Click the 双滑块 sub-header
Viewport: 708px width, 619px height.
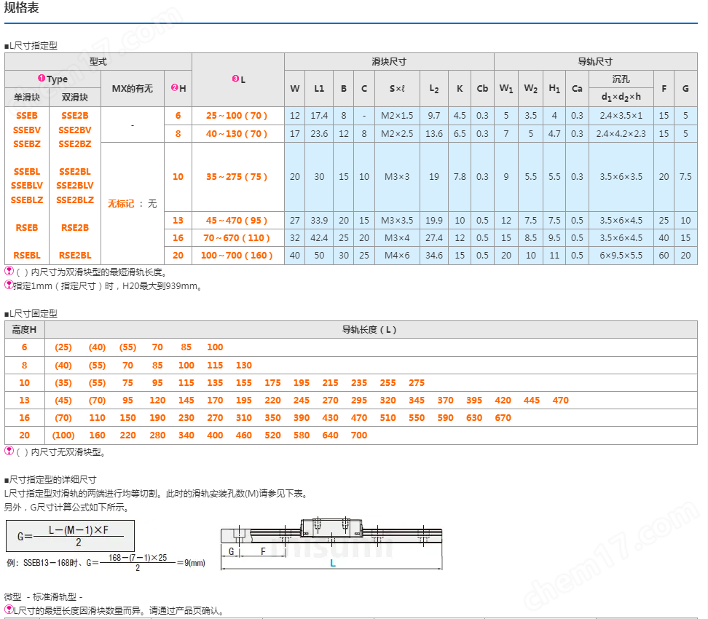pyautogui.click(x=75, y=97)
